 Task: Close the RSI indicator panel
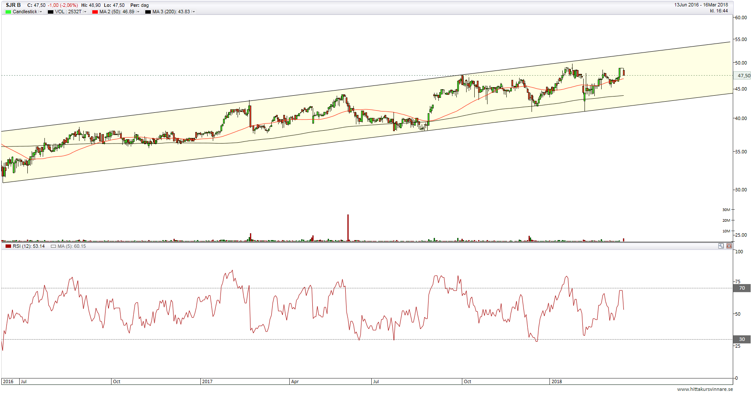[x=729, y=246]
